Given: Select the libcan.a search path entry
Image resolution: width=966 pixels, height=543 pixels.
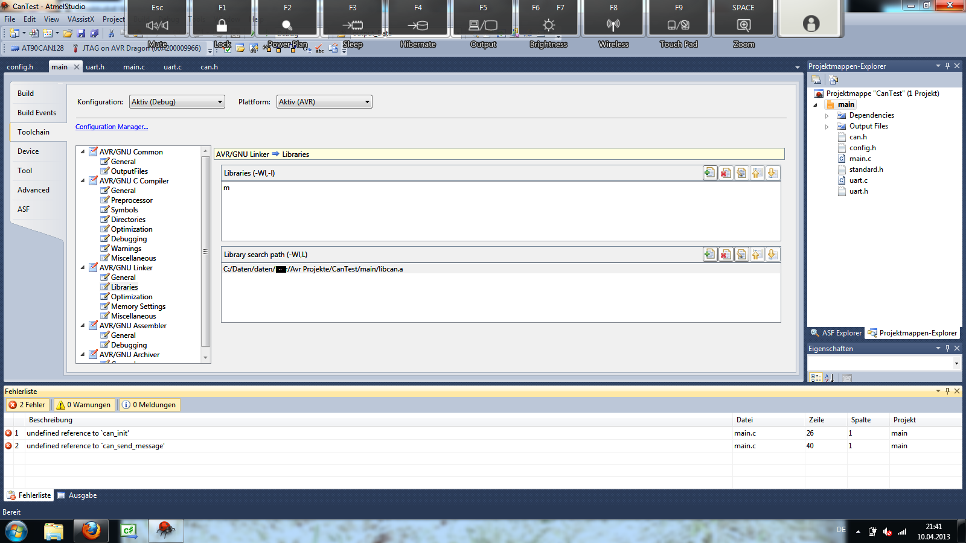Looking at the screenshot, I should click(x=501, y=269).
